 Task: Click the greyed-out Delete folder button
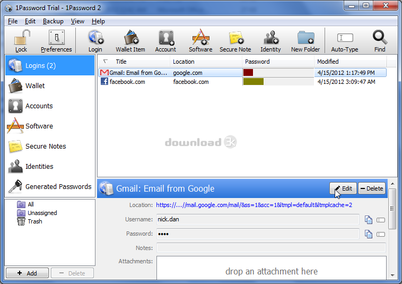coord(72,273)
